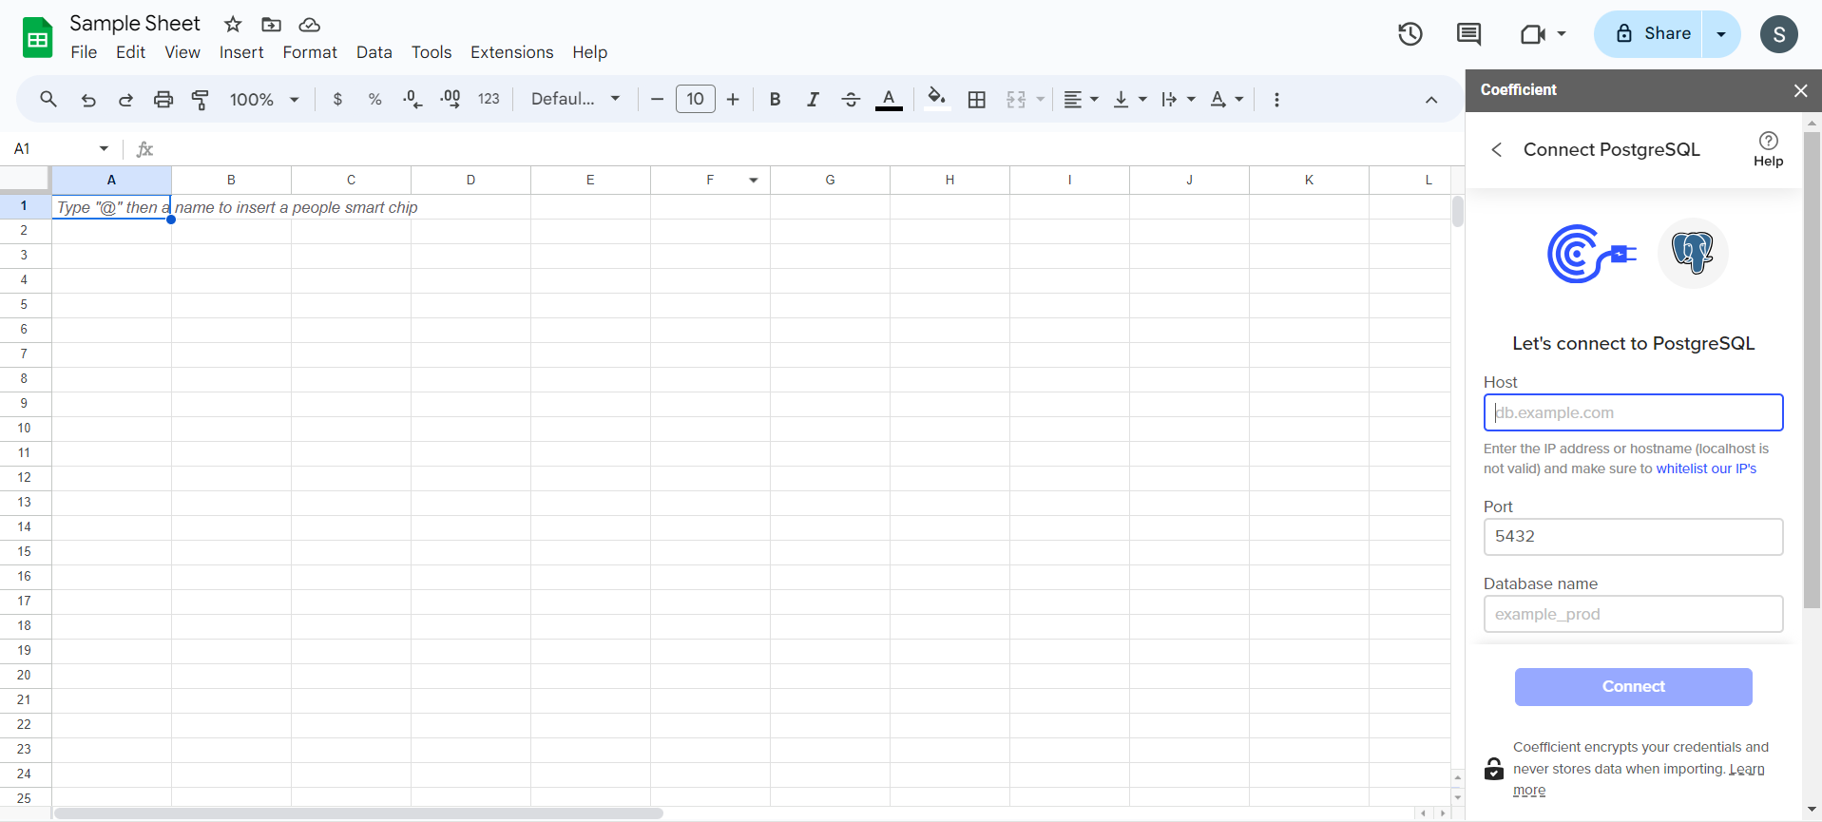Screen dimensions: 1822x822
Task: Open version history clock icon
Action: pyautogui.click(x=1410, y=34)
